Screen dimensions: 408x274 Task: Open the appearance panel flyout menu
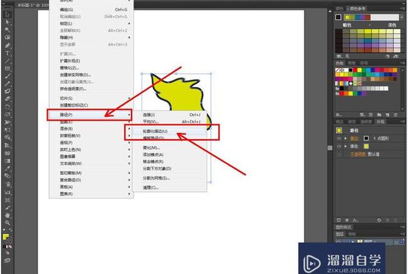403,121
